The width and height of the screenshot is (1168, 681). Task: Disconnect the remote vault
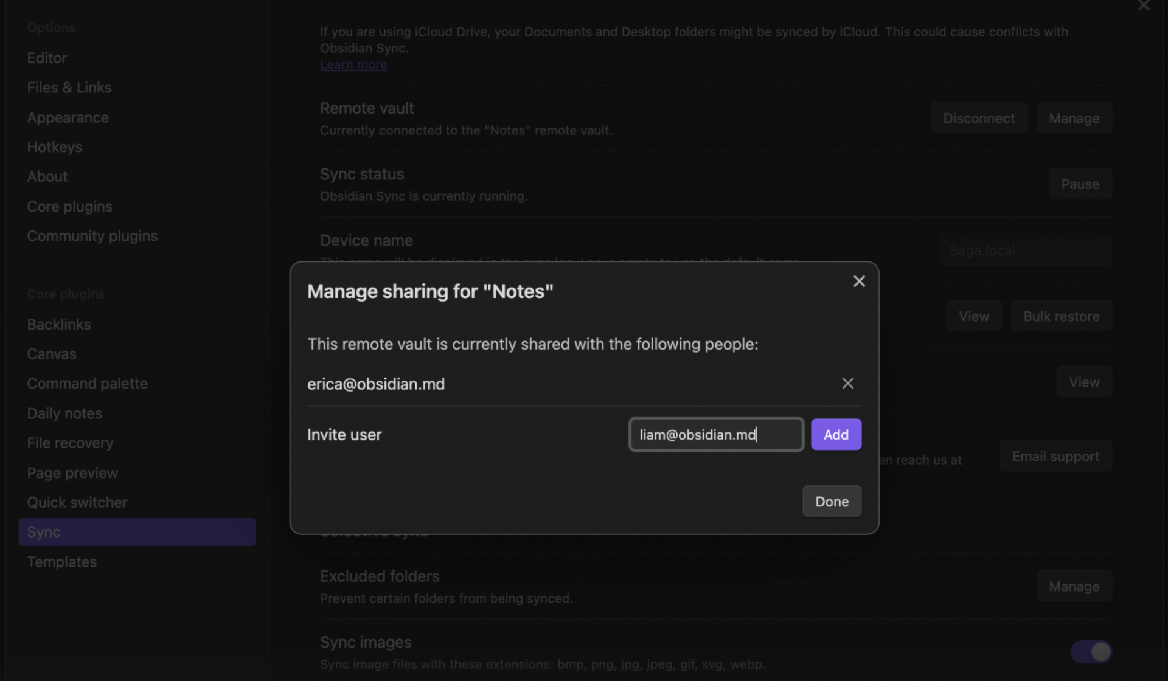pyautogui.click(x=978, y=118)
